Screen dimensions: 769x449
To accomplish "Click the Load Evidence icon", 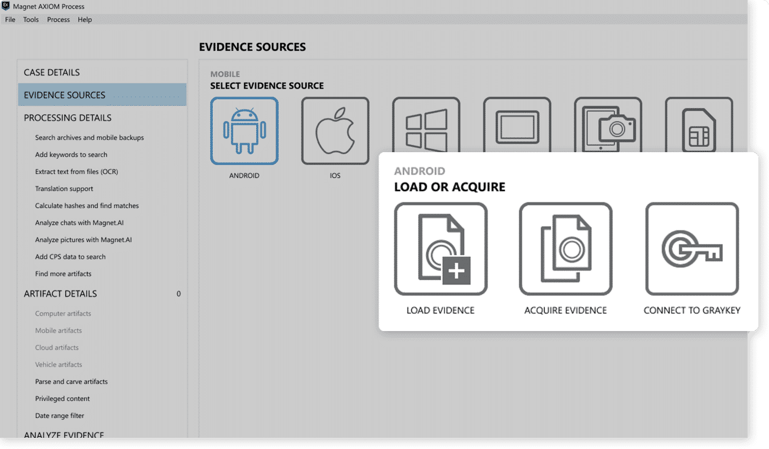I will pos(440,249).
